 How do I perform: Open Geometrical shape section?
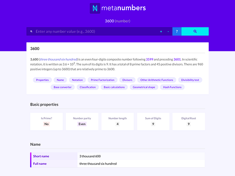(144, 87)
